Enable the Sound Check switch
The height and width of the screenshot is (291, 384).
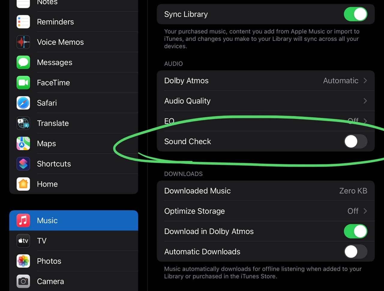click(355, 141)
